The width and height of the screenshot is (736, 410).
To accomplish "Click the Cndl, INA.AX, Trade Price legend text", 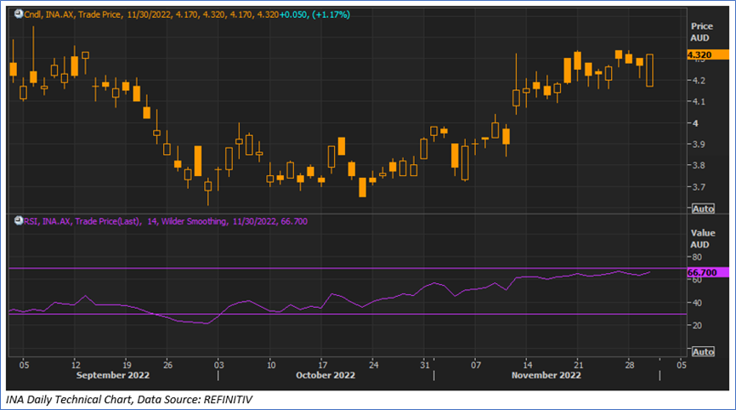I will [x=73, y=14].
